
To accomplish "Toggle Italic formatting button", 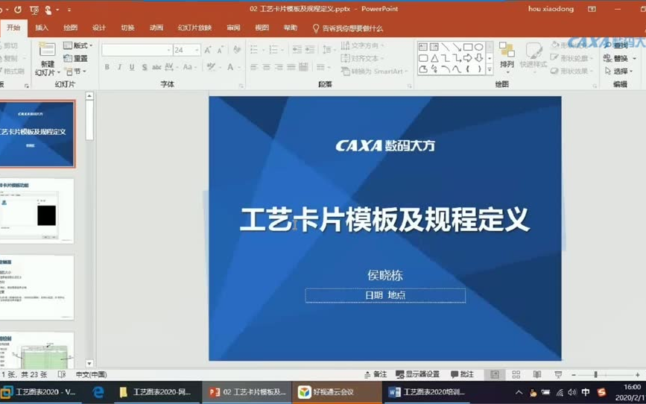I will tap(119, 67).
